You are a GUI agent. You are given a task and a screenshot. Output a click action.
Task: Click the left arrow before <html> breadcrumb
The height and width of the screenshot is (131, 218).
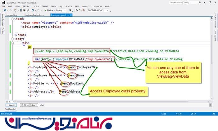tap(21, 105)
